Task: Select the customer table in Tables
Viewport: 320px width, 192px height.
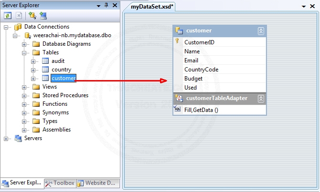Action: tap(64, 78)
